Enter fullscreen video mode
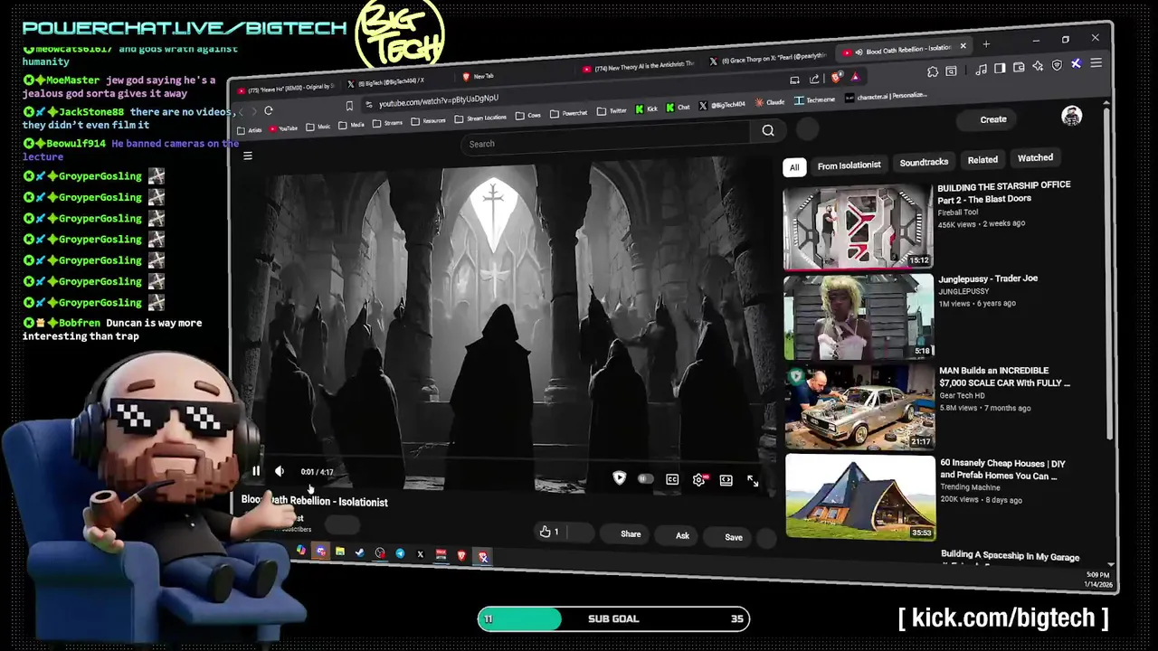Image resolution: width=1158 pixels, height=651 pixels. 753,481
